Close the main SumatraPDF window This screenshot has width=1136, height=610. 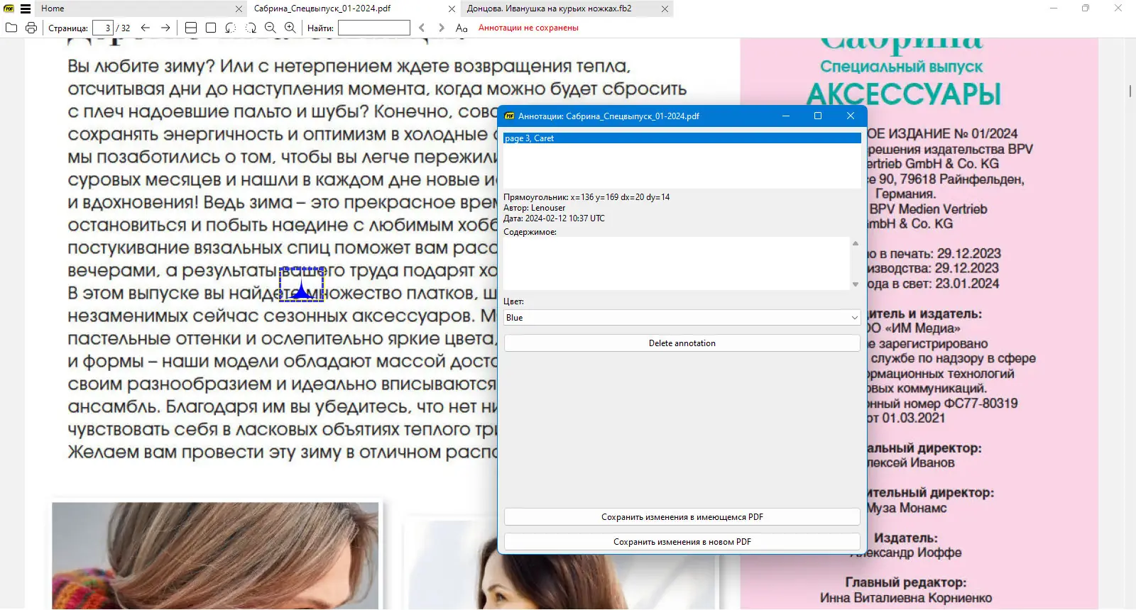(x=1118, y=9)
